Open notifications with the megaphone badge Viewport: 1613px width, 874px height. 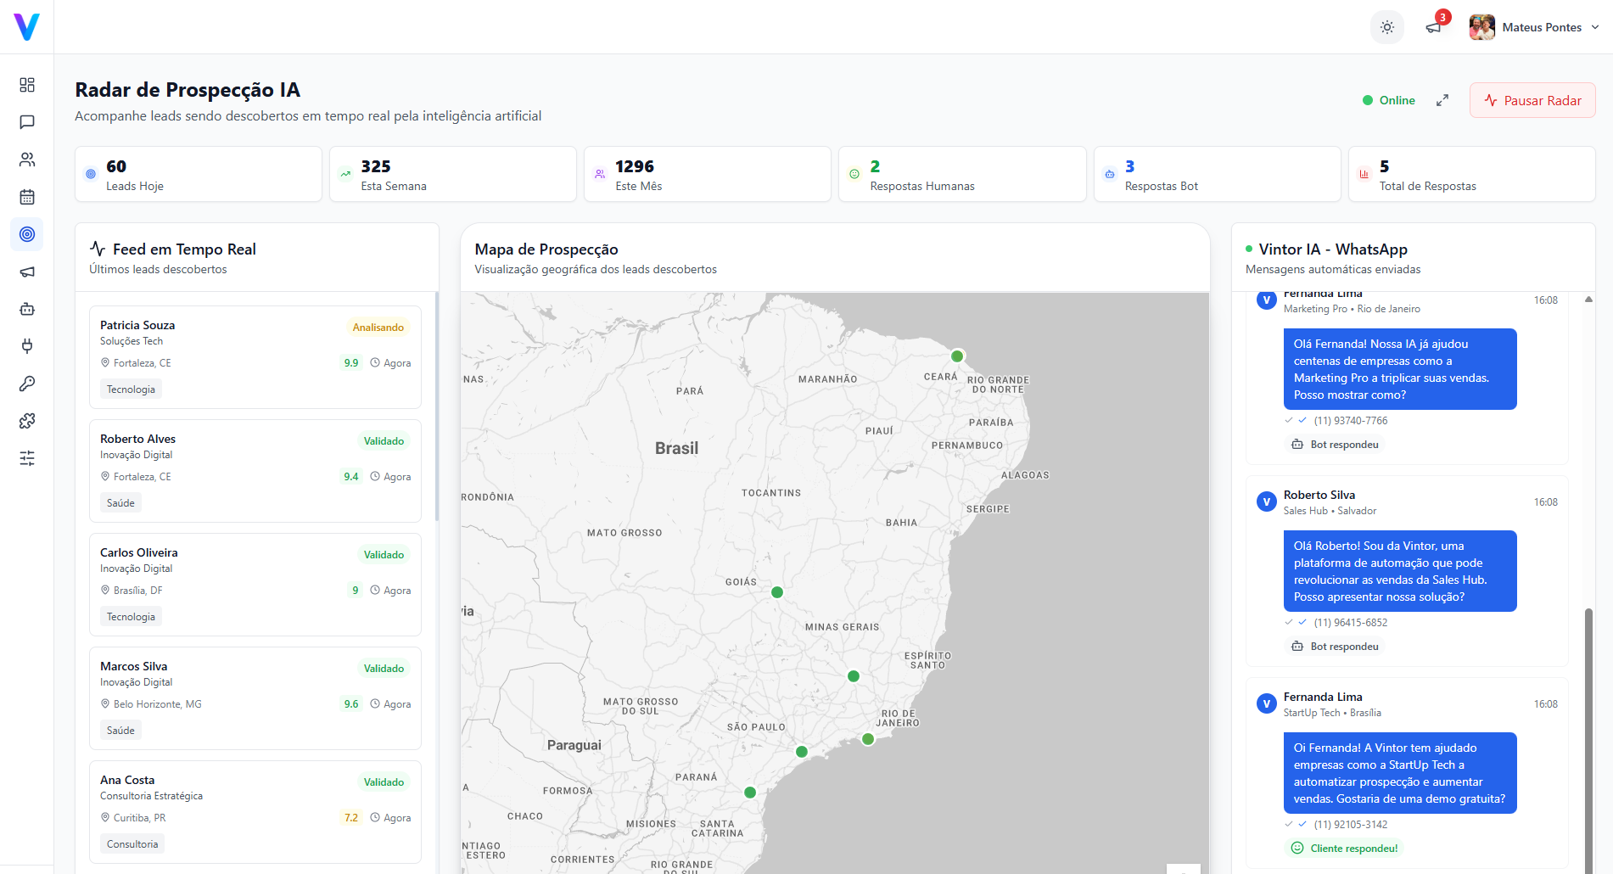(1434, 26)
